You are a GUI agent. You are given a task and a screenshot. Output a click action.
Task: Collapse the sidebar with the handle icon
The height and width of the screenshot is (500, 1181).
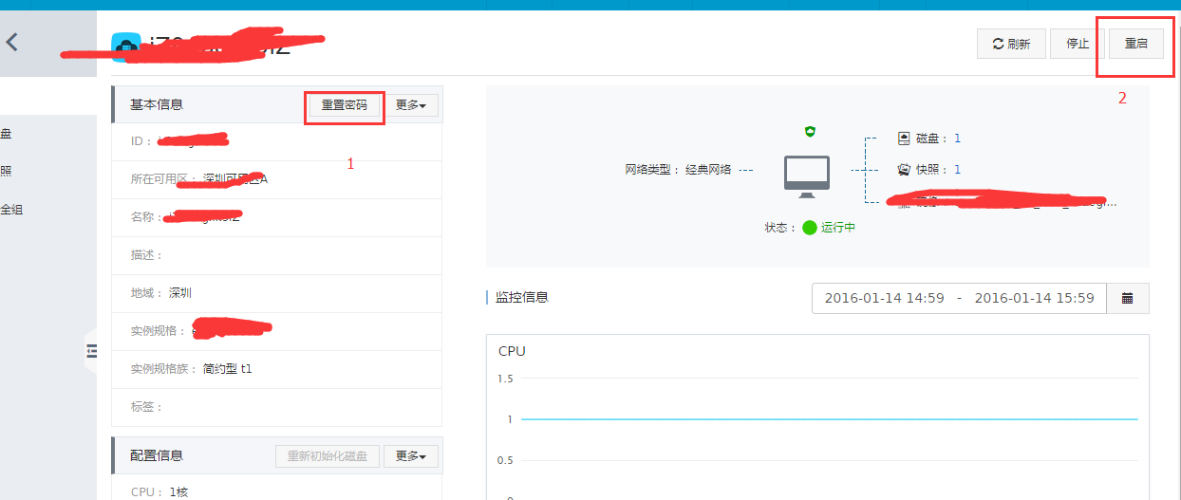tap(92, 350)
